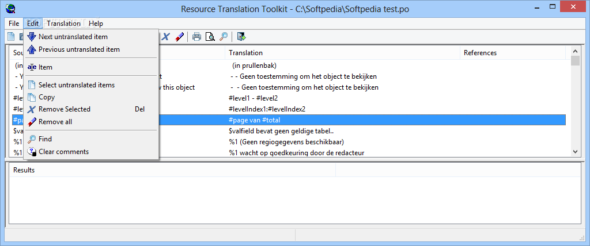Click the Remove Selected X toolbar icon
The width and height of the screenshot is (590, 246).
coord(166,36)
